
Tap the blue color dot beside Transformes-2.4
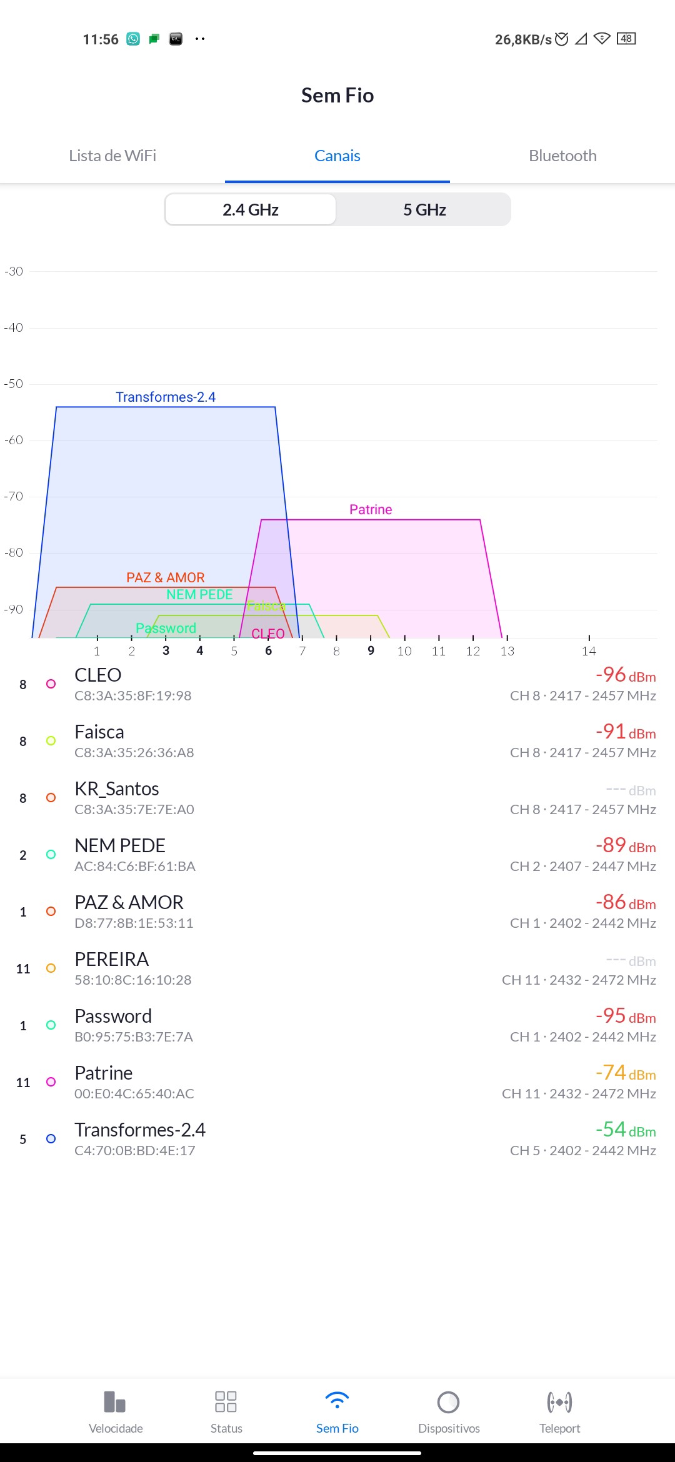click(51, 1138)
